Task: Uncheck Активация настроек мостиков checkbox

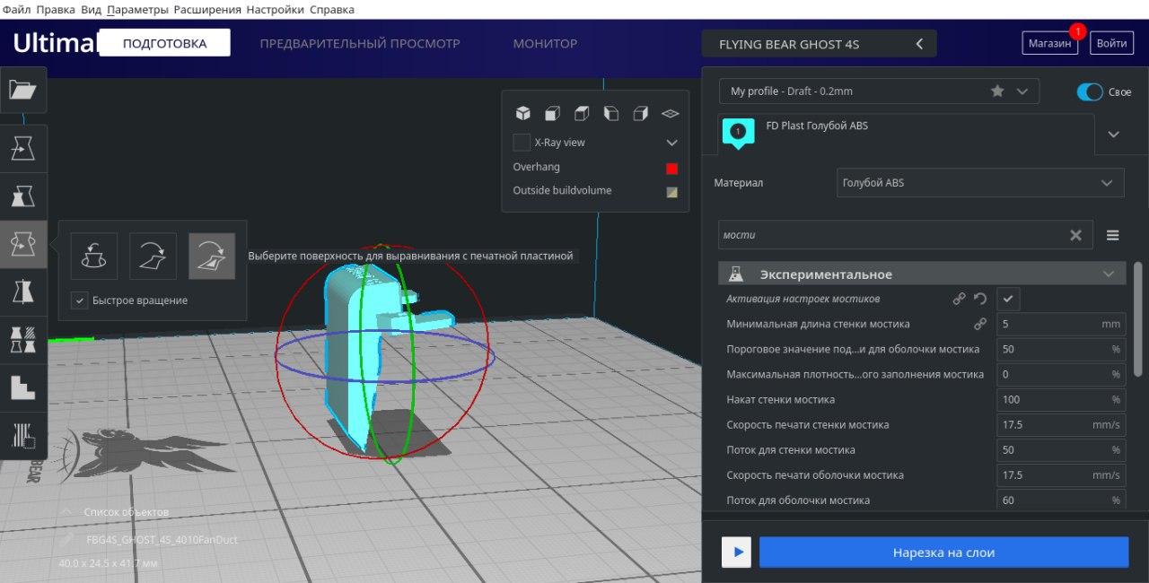Action: [x=1008, y=299]
